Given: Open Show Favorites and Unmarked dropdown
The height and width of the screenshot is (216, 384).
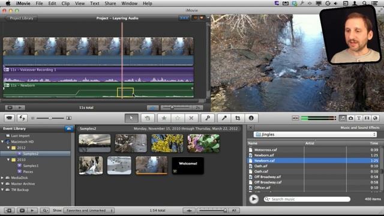Looking at the screenshot, I should pyautogui.click(x=89, y=211).
